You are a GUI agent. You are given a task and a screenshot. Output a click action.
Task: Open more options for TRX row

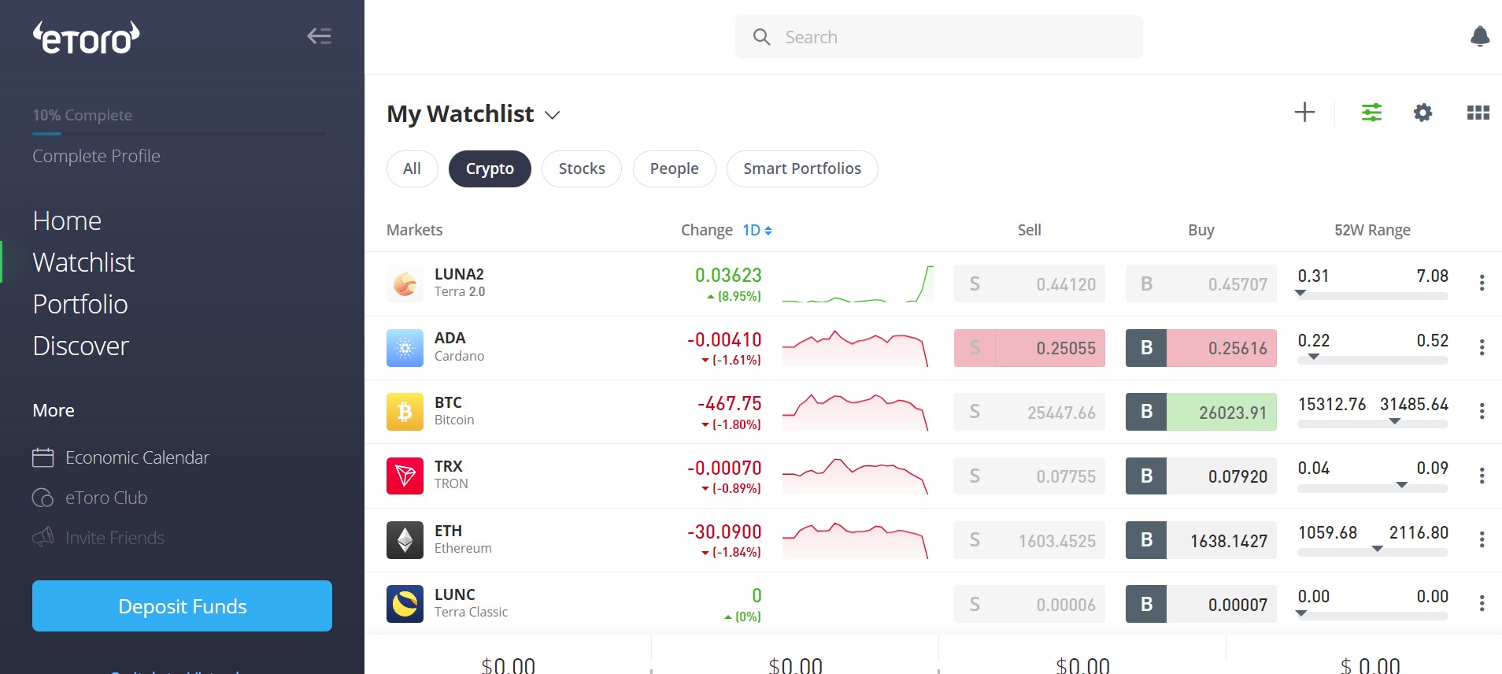1482,476
